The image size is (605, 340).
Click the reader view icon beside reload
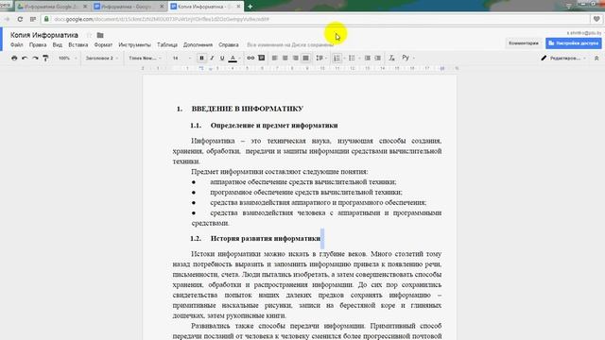[33, 19]
